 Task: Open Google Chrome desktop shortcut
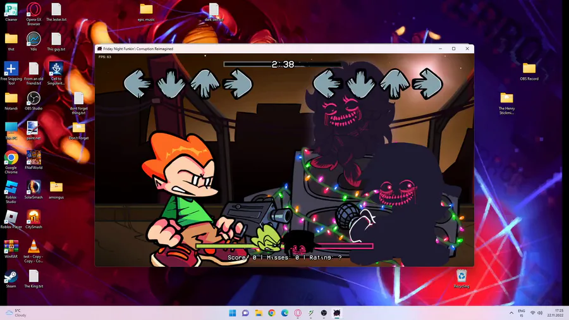click(11, 162)
